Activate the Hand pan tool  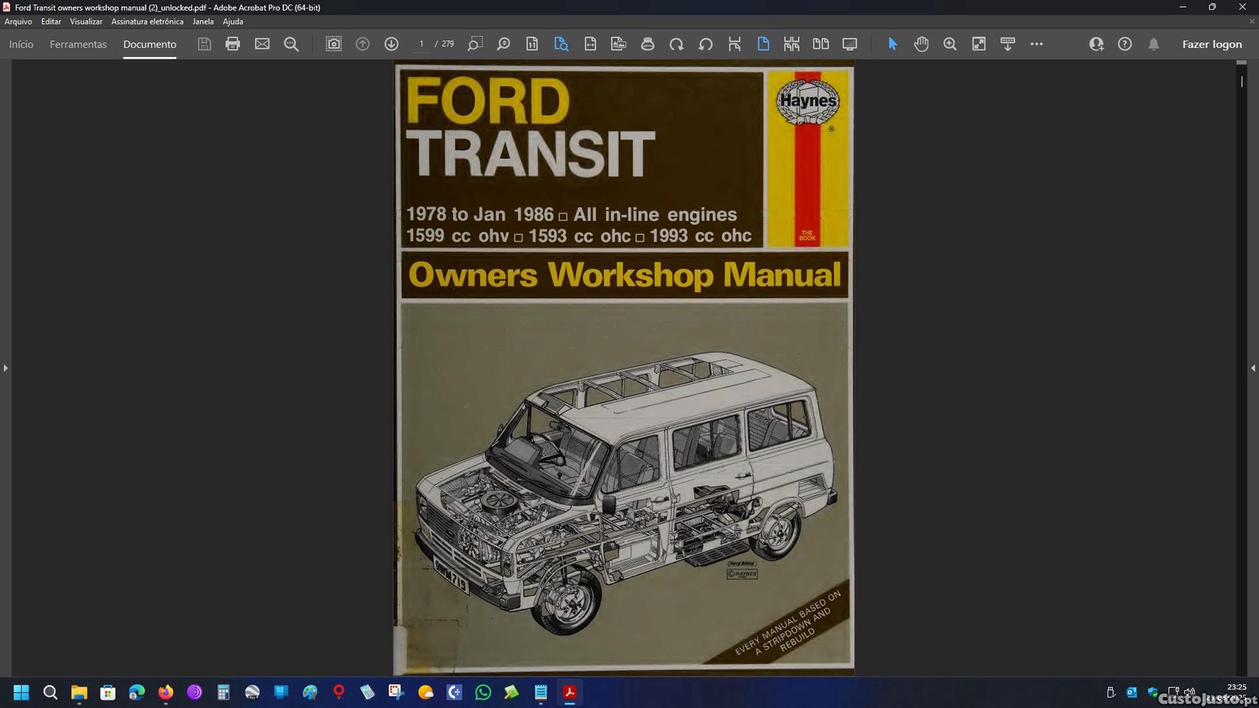(921, 44)
